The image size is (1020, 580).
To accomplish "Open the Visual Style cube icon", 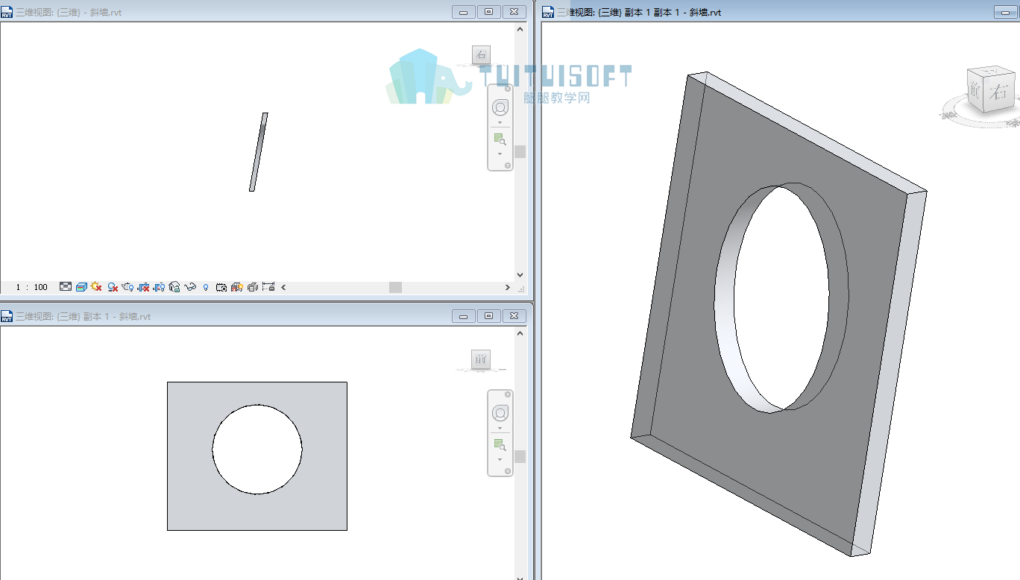I will click(x=81, y=287).
